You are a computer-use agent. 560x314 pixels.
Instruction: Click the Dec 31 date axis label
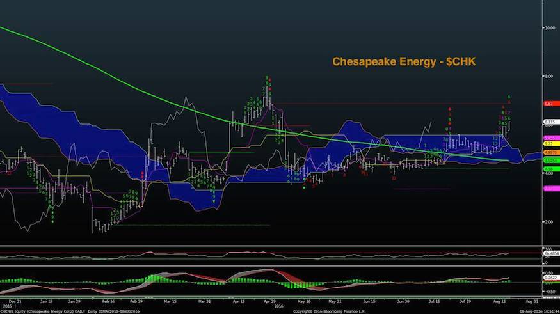click(15, 301)
